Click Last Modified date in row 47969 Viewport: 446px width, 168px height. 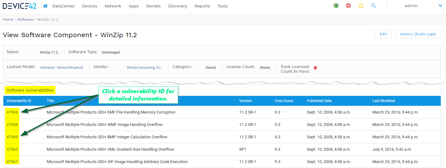(396, 137)
